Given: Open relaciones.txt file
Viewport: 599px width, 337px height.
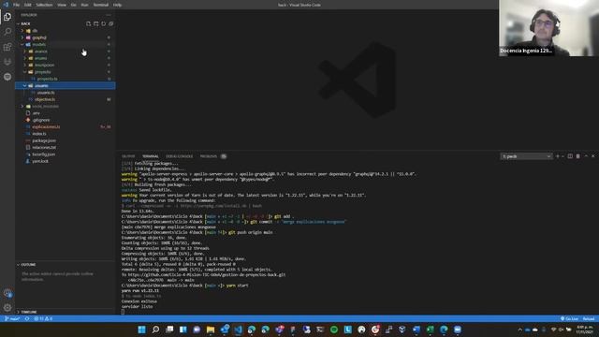Looking at the screenshot, I should click(x=65, y=148).
